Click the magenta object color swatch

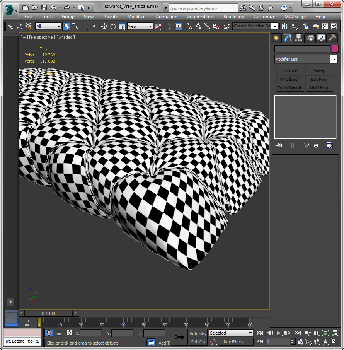[335, 49]
